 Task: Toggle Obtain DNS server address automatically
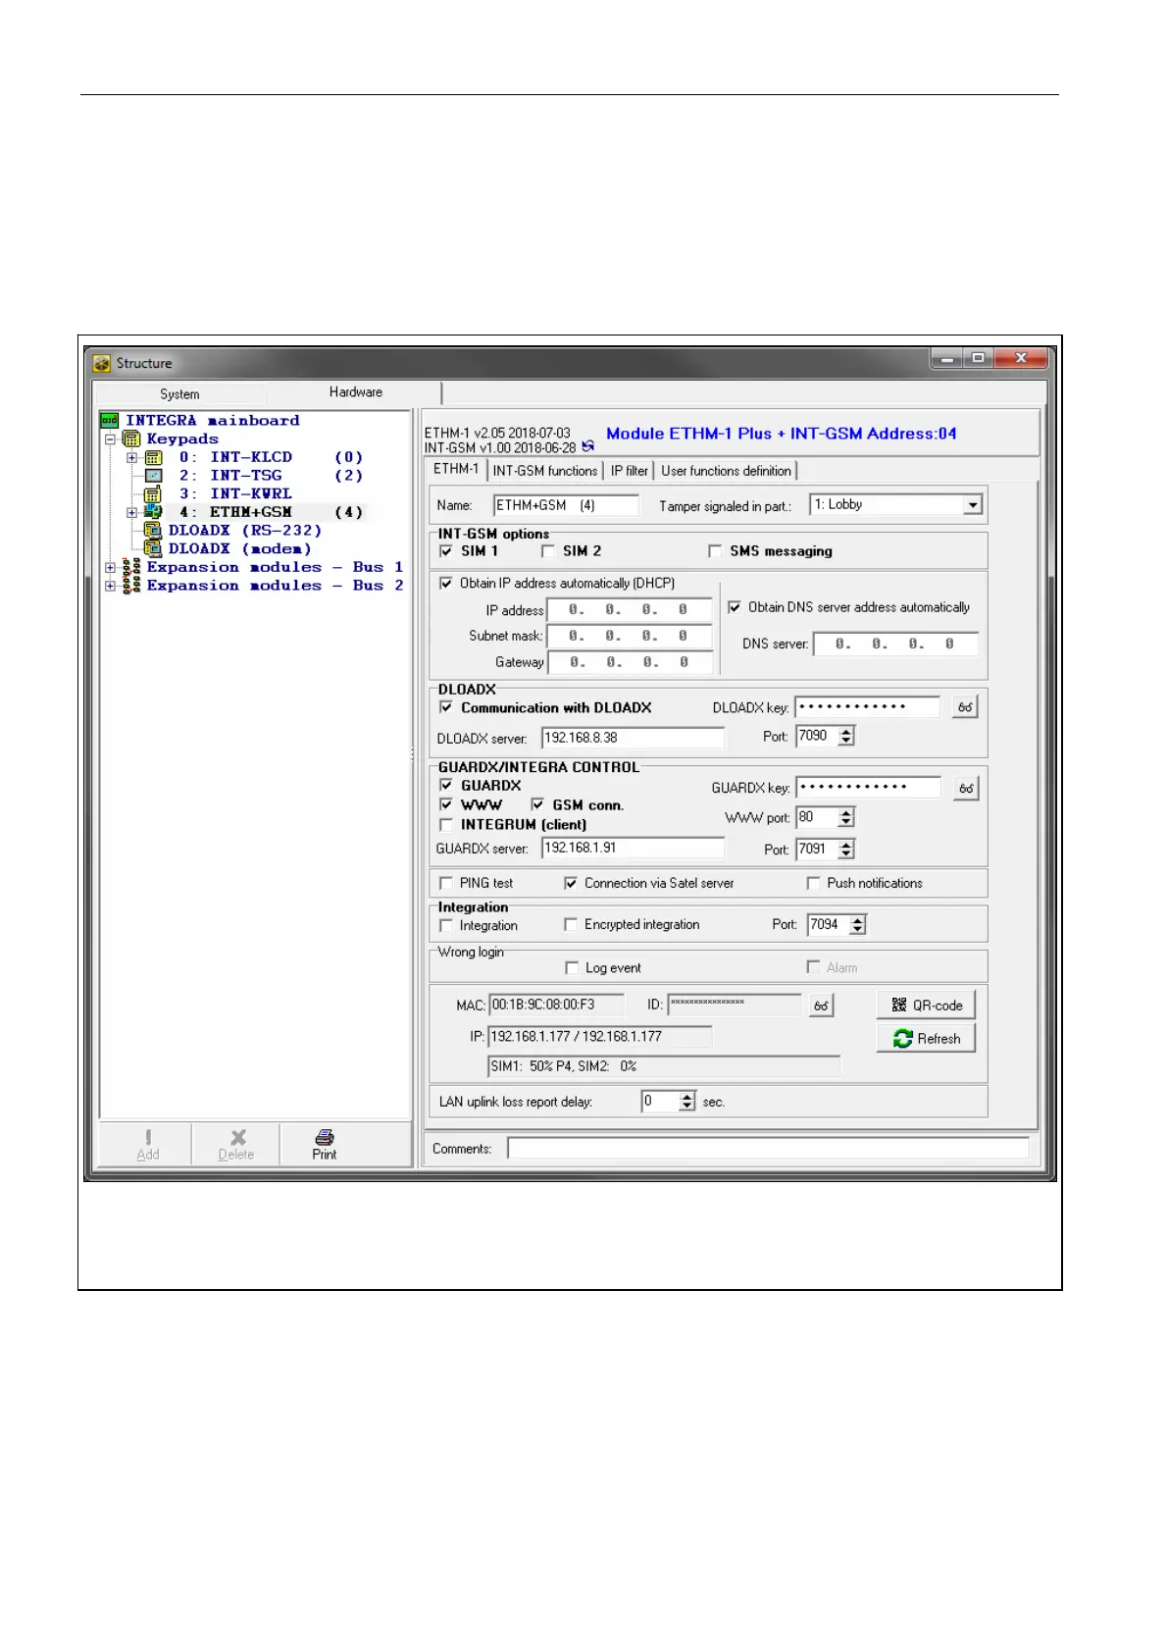click(735, 608)
